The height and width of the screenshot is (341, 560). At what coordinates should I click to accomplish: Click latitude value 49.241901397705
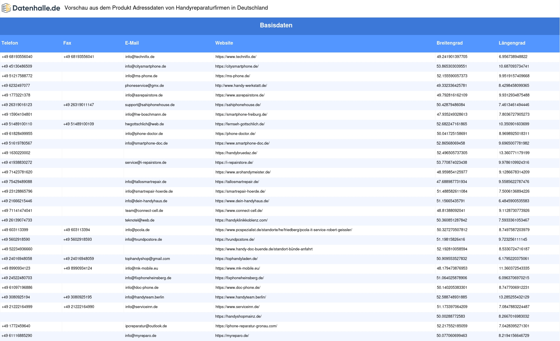point(452,57)
